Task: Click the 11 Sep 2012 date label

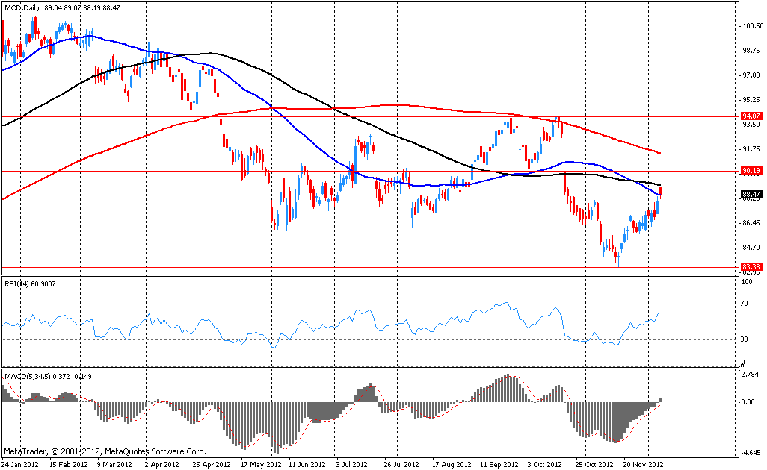Action: [x=499, y=464]
